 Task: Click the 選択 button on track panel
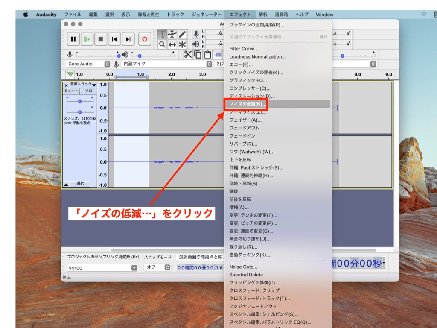click(x=80, y=183)
